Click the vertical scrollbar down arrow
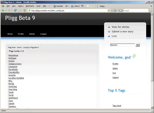 (152, 107)
